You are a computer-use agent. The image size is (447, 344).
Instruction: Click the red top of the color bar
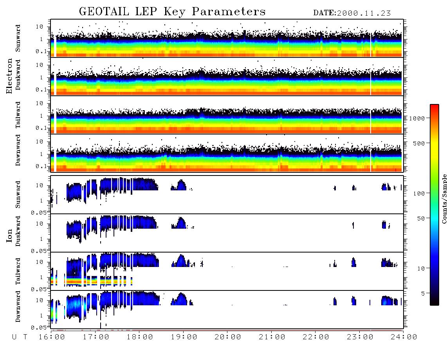(434, 108)
